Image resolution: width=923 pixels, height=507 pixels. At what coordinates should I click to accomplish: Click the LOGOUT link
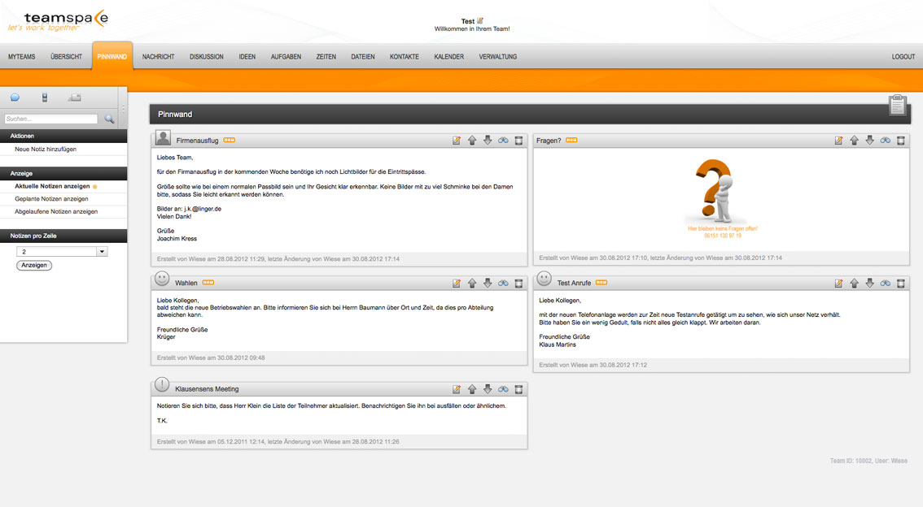pyautogui.click(x=903, y=57)
